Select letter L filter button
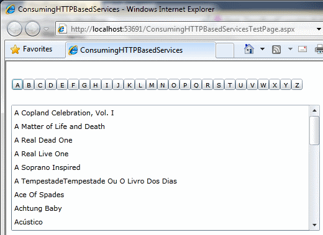Screen dimensions: 323x235 (x=140, y=85)
